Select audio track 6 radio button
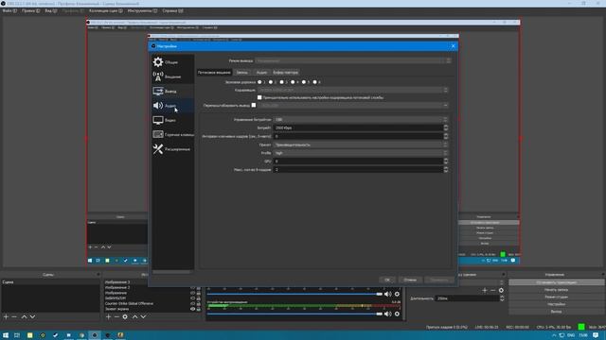Image resolution: width=606 pixels, height=340 pixels. click(x=315, y=82)
